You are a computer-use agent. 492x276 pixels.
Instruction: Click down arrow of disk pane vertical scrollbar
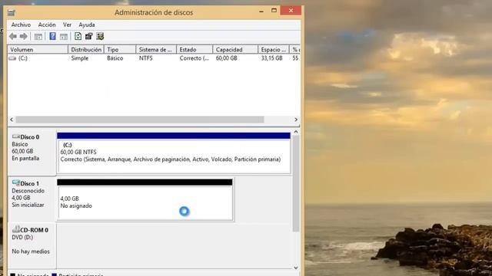295,268
